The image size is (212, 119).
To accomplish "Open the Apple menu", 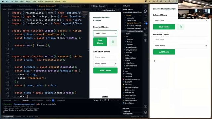I will [x=3, y=1].
